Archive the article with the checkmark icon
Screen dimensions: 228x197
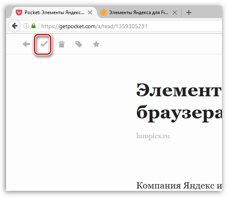pyautogui.click(x=44, y=44)
